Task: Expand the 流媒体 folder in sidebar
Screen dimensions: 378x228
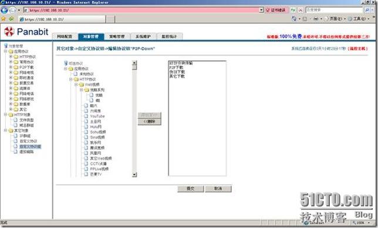Action: (11, 88)
